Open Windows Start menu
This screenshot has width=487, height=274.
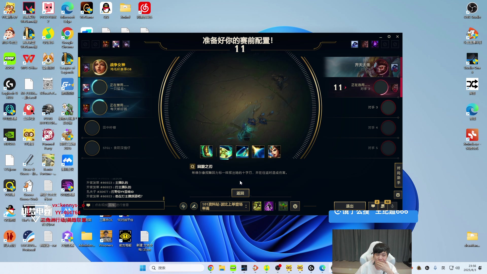coord(143,268)
